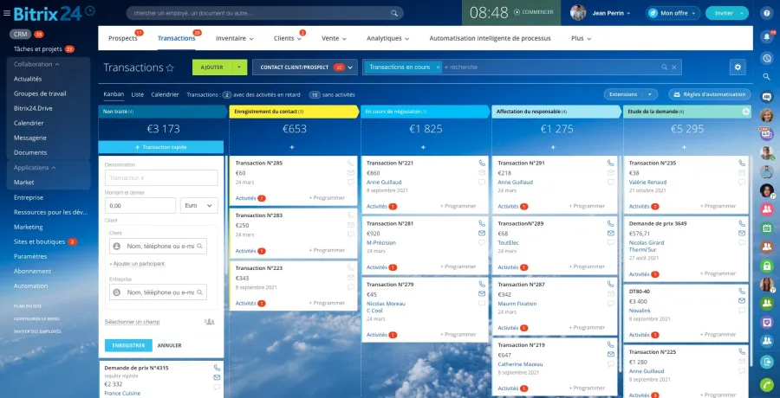Switch to Calendrier view
The width and height of the screenshot is (780, 398).
pos(165,94)
